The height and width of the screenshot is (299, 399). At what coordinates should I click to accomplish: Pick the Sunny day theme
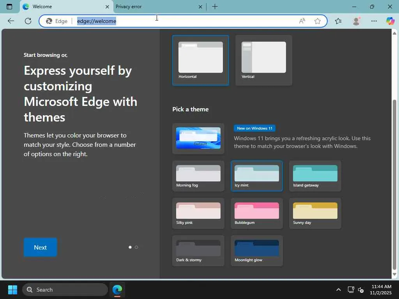[x=315, y=213]
